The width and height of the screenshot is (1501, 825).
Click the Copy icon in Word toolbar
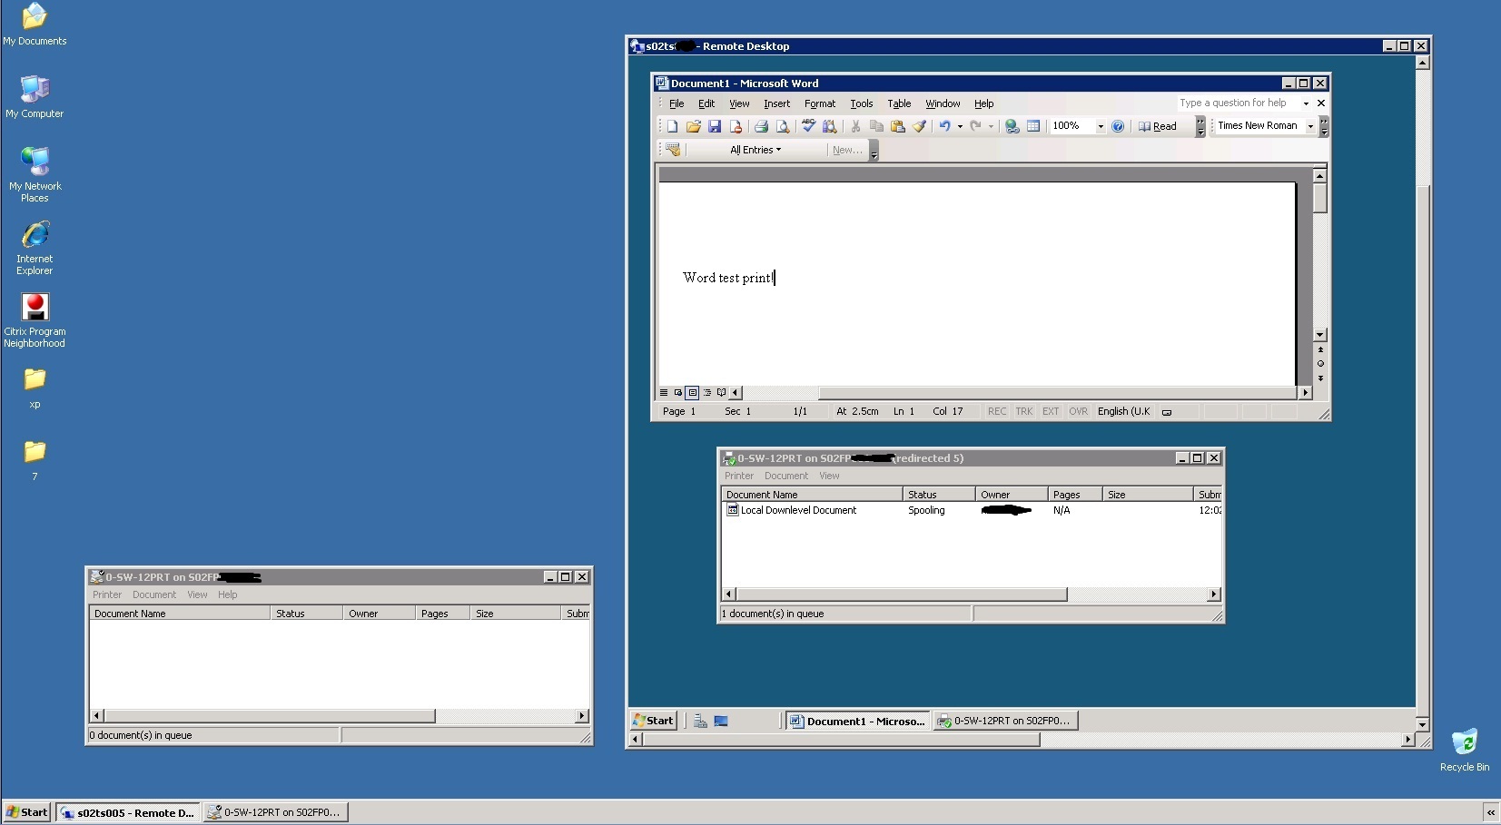[876, 126]
